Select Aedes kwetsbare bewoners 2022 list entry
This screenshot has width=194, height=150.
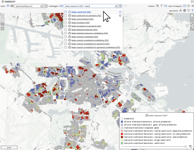84,29
